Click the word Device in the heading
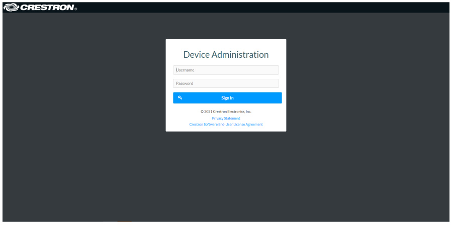The image size is (452, 225). click(196, 55)
